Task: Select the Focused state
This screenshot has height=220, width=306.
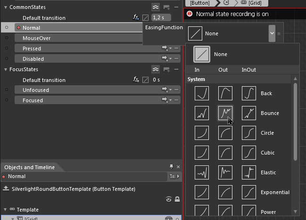Action: pos(98,100)
